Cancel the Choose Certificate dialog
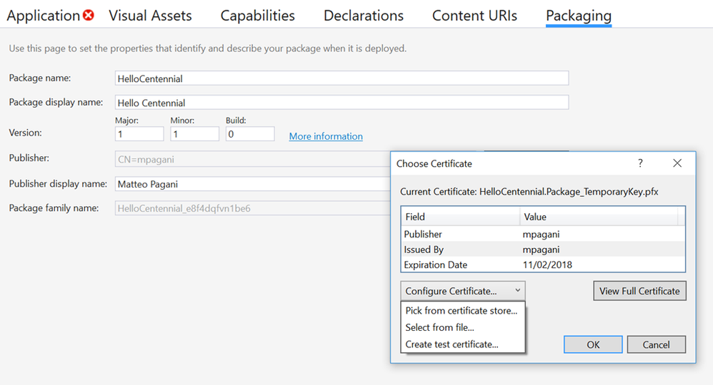Image resolution: width=713 pixels, height=385 pixels. pos(656,344)
